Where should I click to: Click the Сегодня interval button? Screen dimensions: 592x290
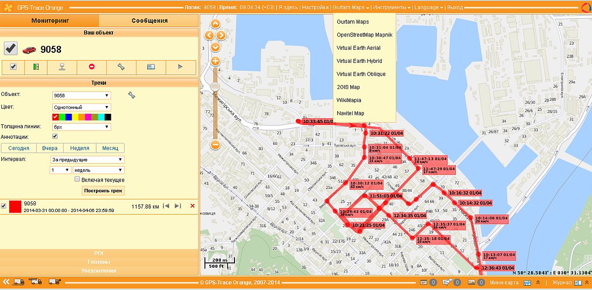pyautogui.click(x=18, y=148)
